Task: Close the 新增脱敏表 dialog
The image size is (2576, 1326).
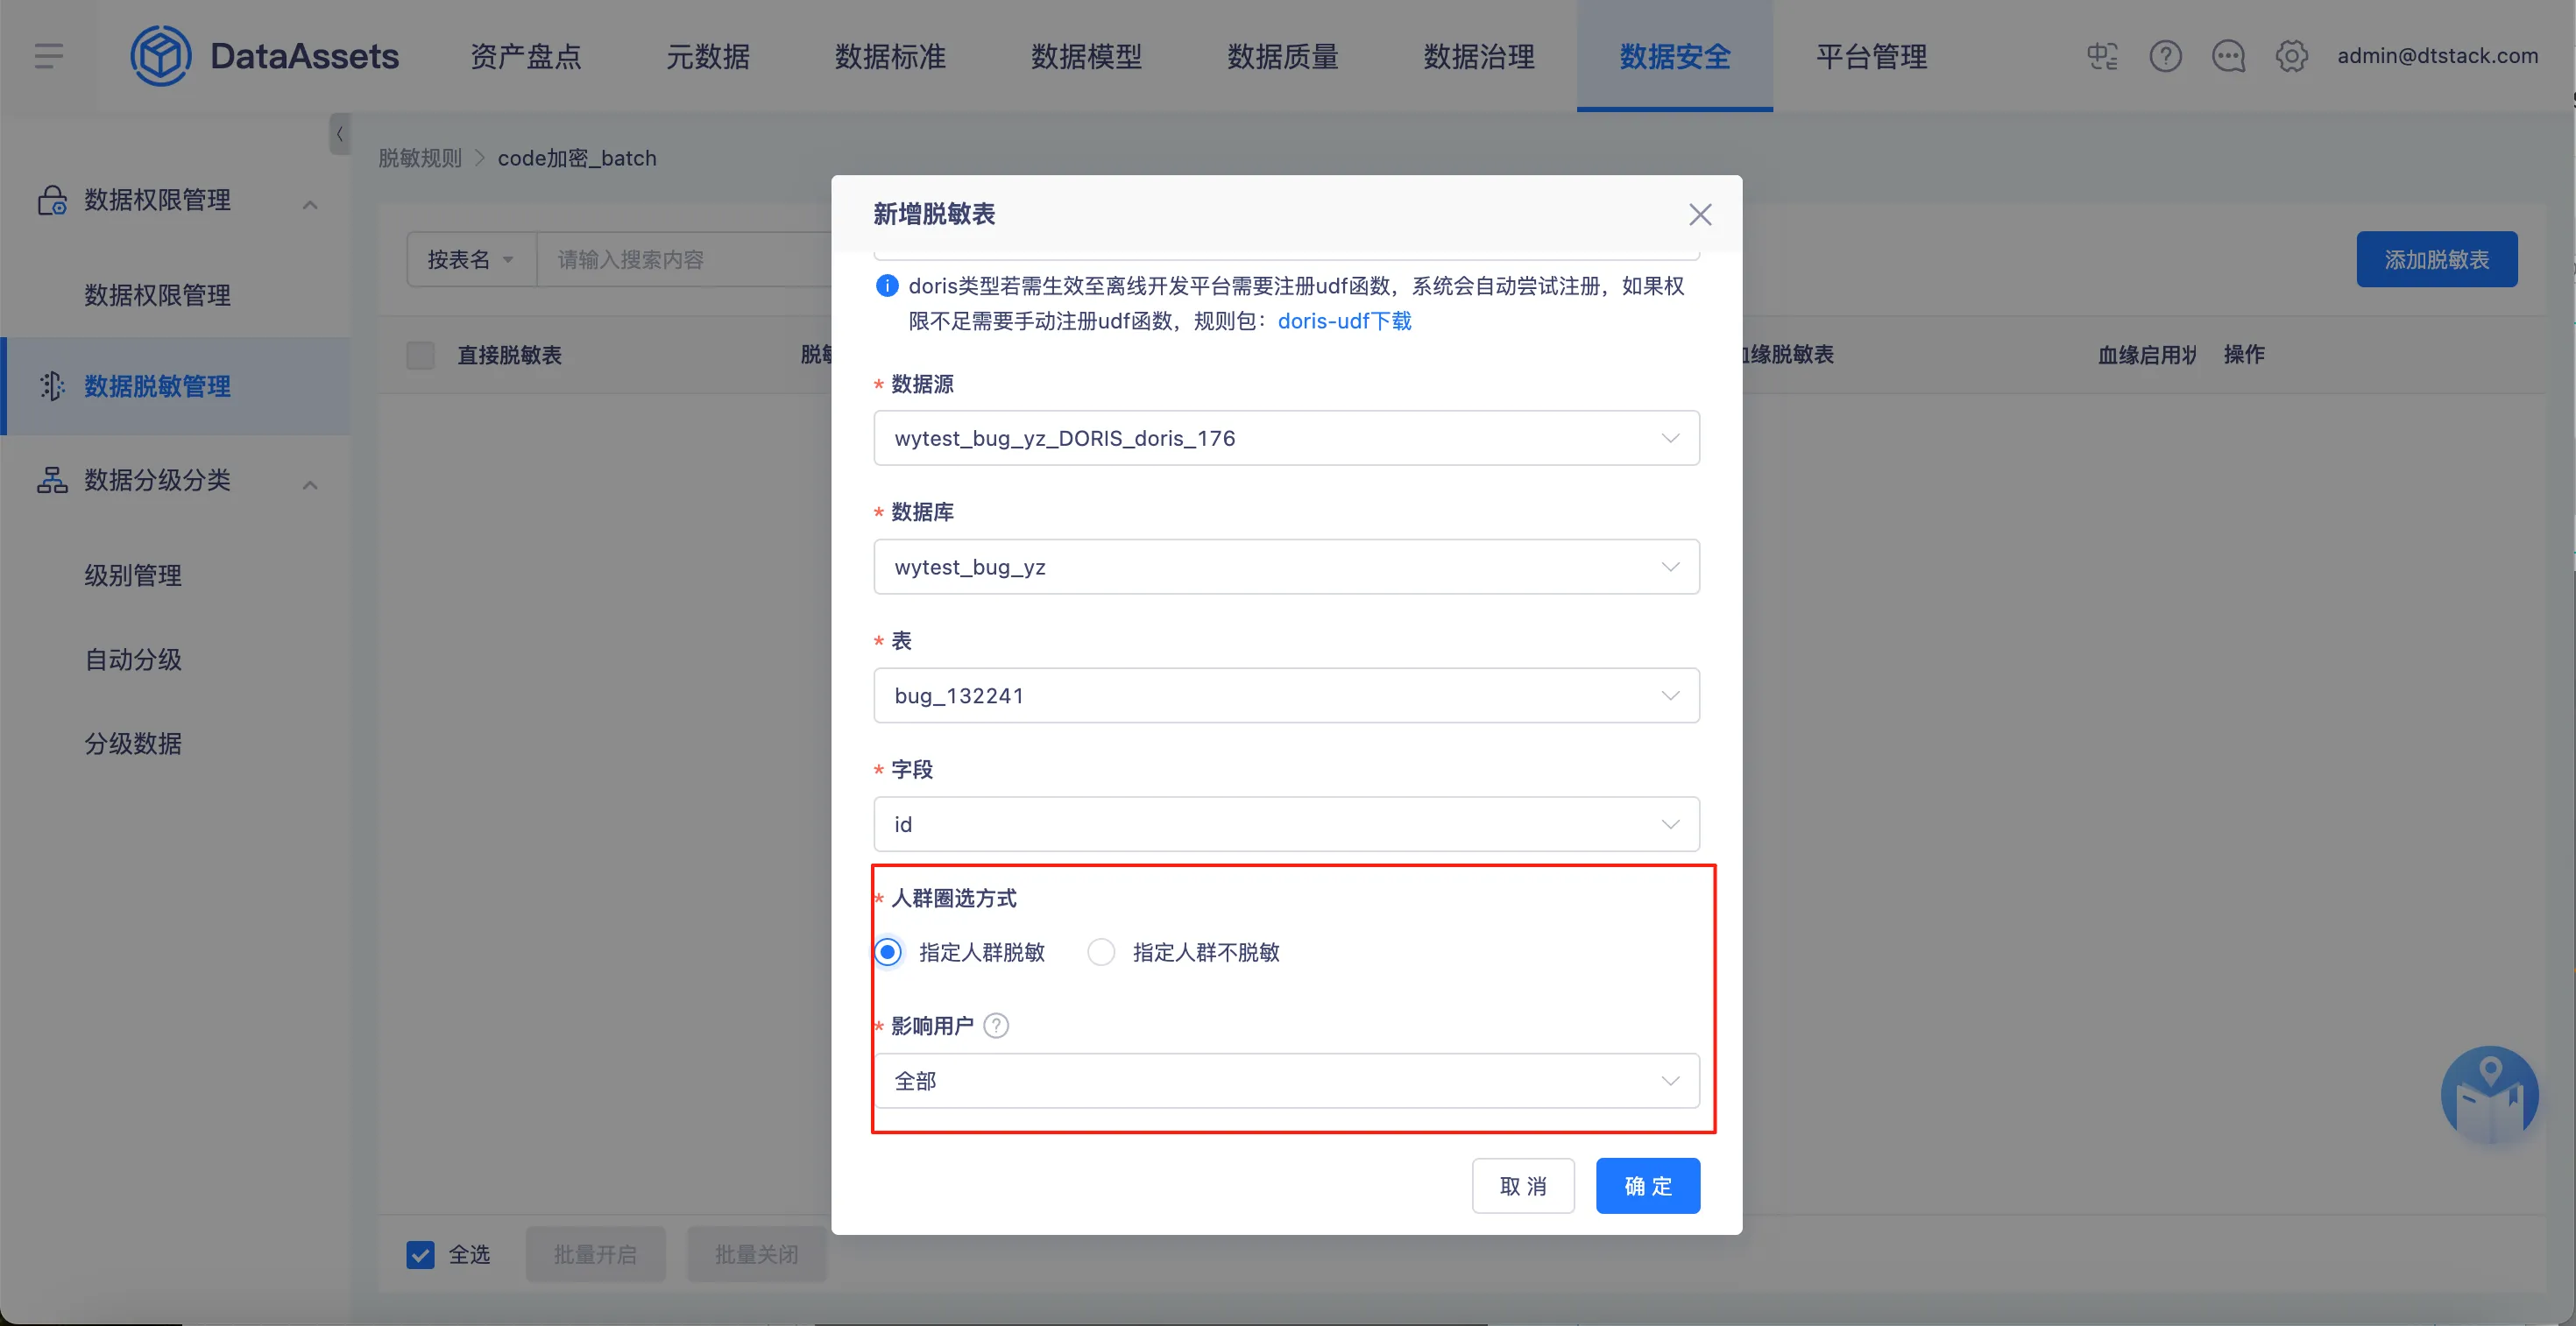Action: (1699, 214)
